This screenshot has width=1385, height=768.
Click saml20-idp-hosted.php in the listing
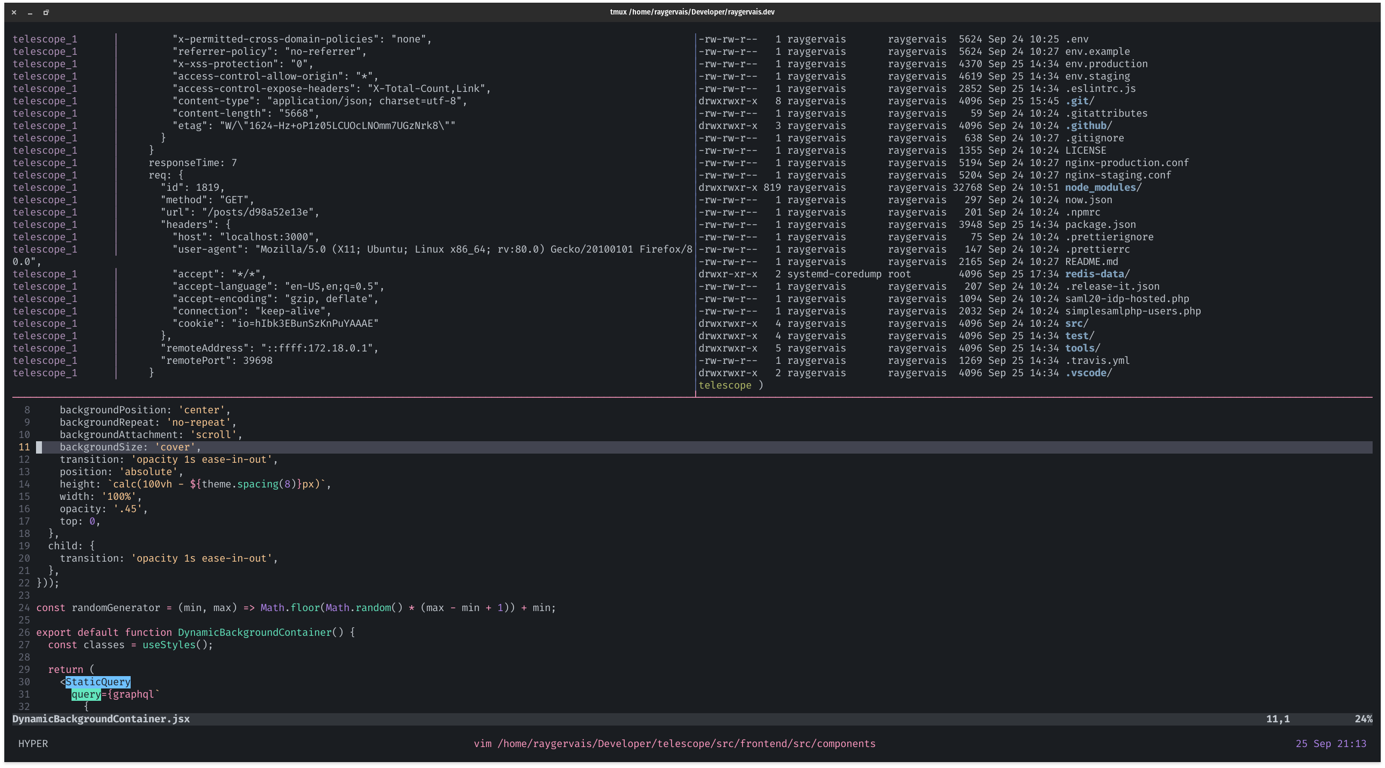[1127, 299]
